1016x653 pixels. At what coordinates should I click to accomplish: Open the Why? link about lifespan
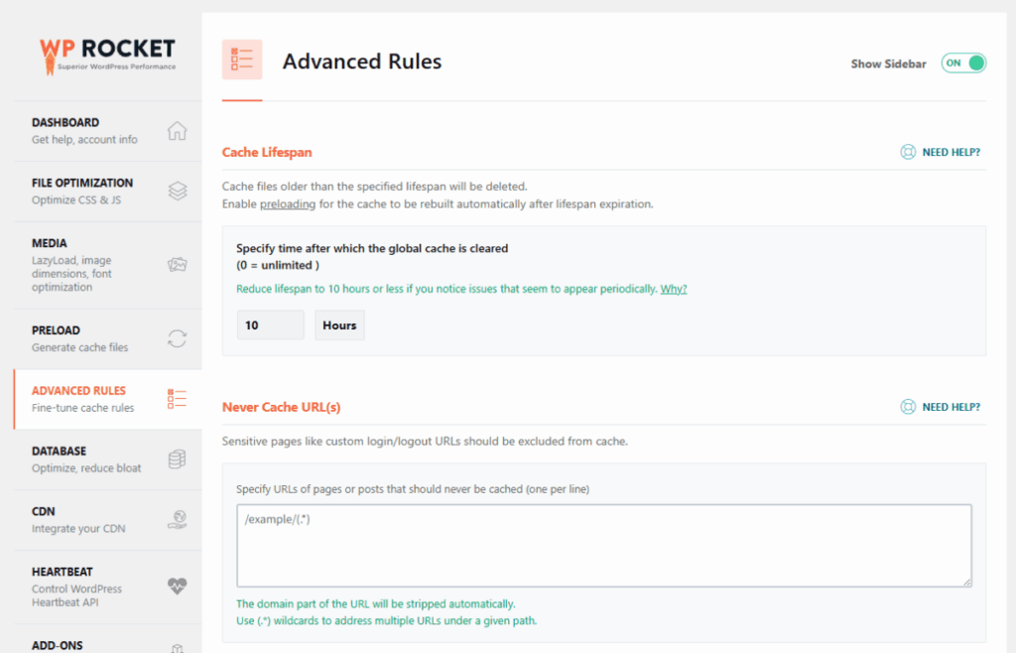tap(674, 289)
